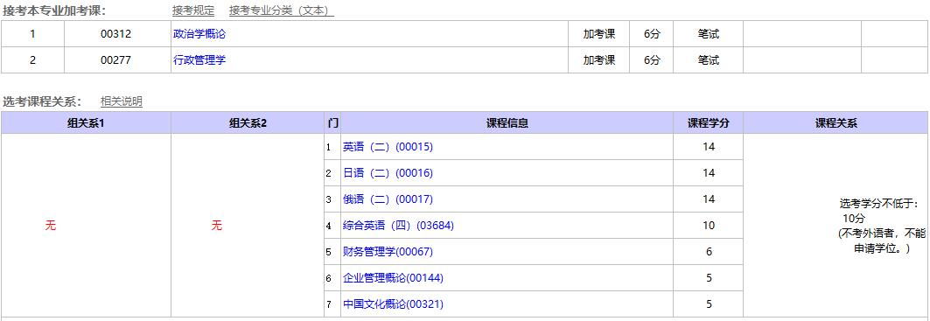Click the 课程关系 column header
The width and height of the screenshot is (930, 321).
pos(836,122)
